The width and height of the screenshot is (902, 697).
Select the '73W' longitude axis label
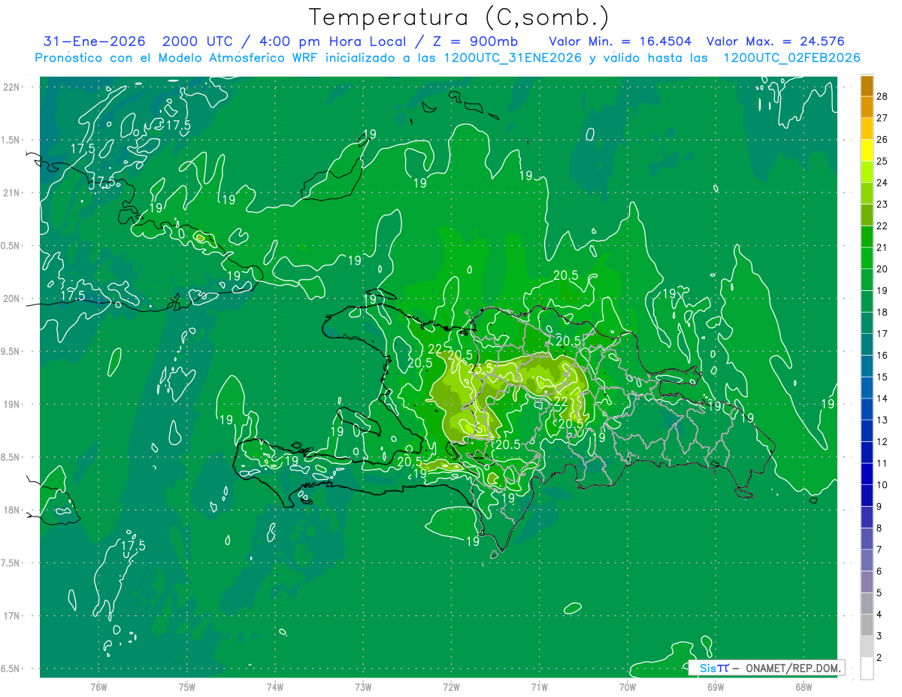pyautogui.click(x=363, y=686)
